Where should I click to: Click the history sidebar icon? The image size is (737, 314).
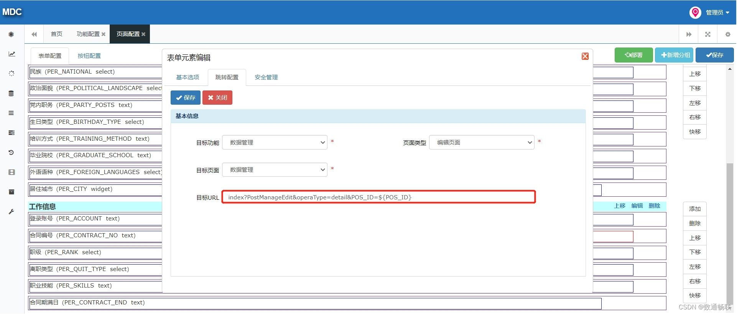coord(12,153)
